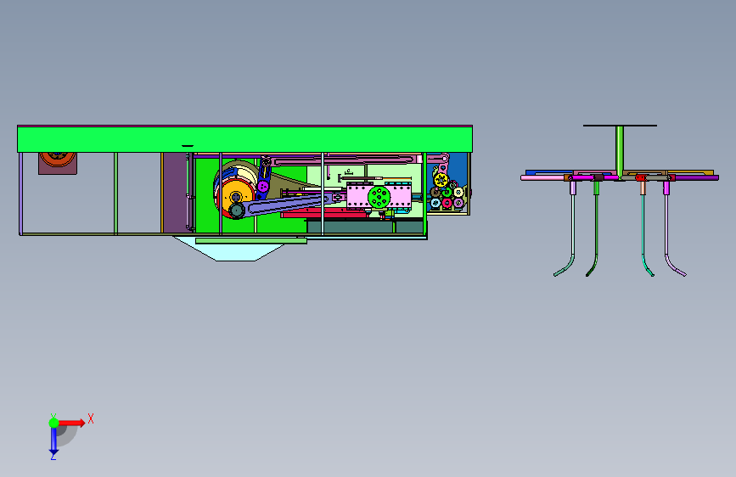Select the black top bar of right assembly
736x477 pixels.
pos(620,126)
